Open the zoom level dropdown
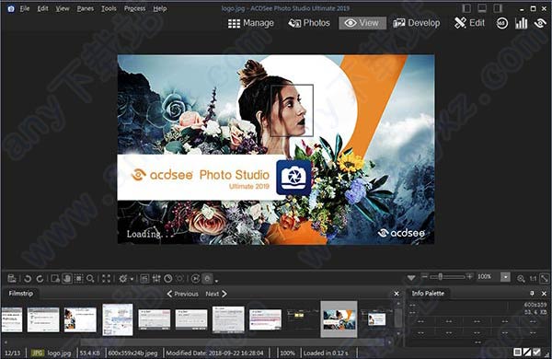Viewport: 552px width, 359px height. pos(505,277)
